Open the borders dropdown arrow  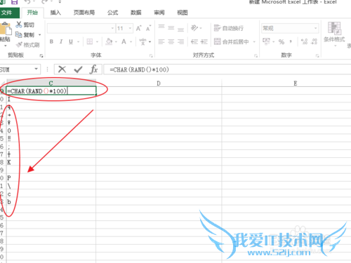(97, 42)
